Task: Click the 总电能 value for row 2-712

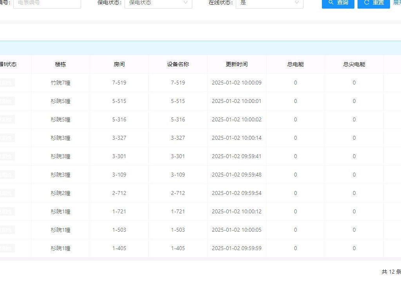Action: pos(295,193)
